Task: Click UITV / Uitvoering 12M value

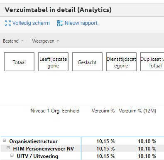Action: coord(147,156)
